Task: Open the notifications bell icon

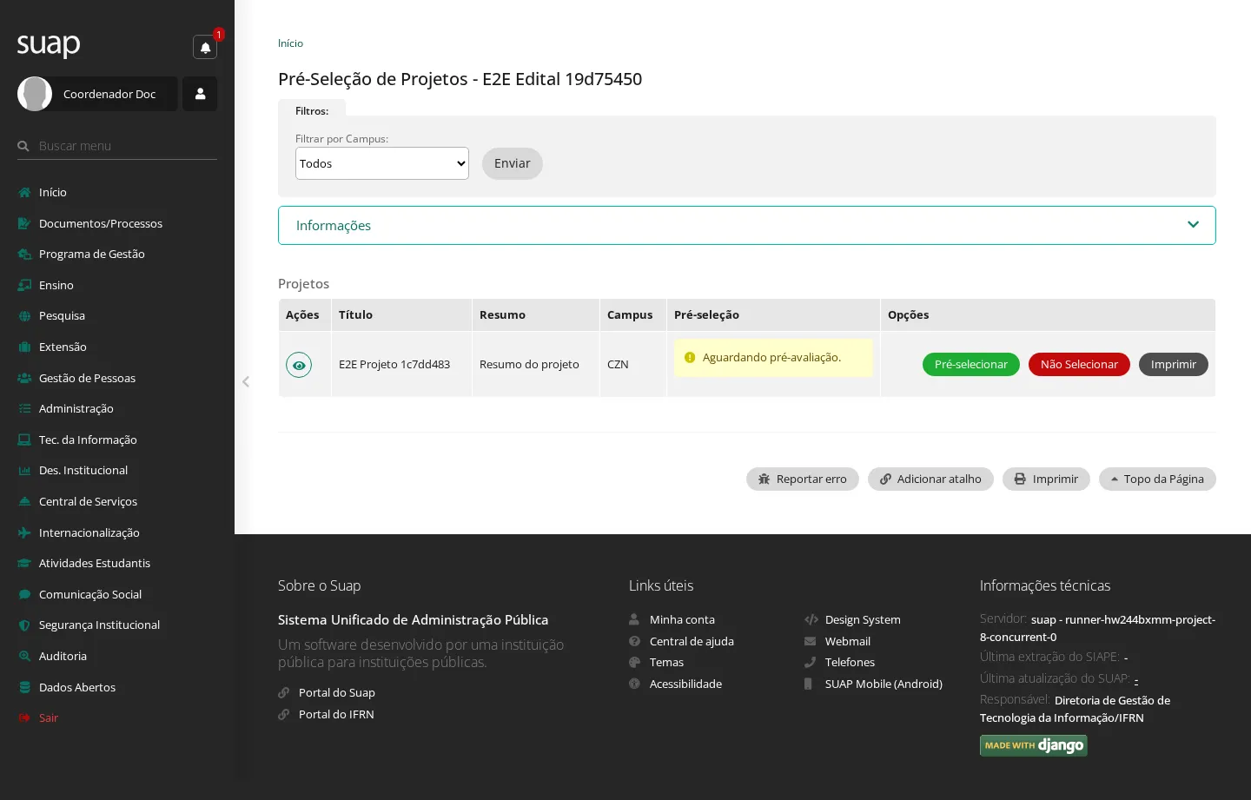Action: click(x=205, y=48)
